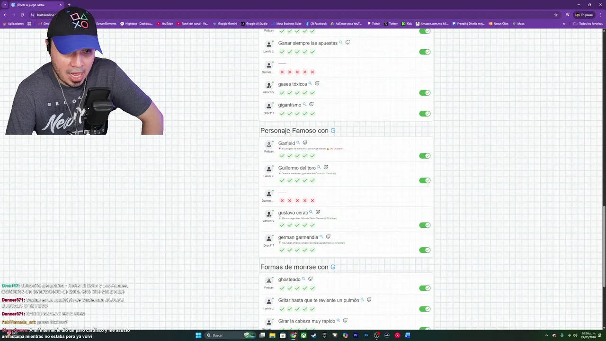
Task: Toggle 'ghosteado' answer switch
Action: point(425,288)
